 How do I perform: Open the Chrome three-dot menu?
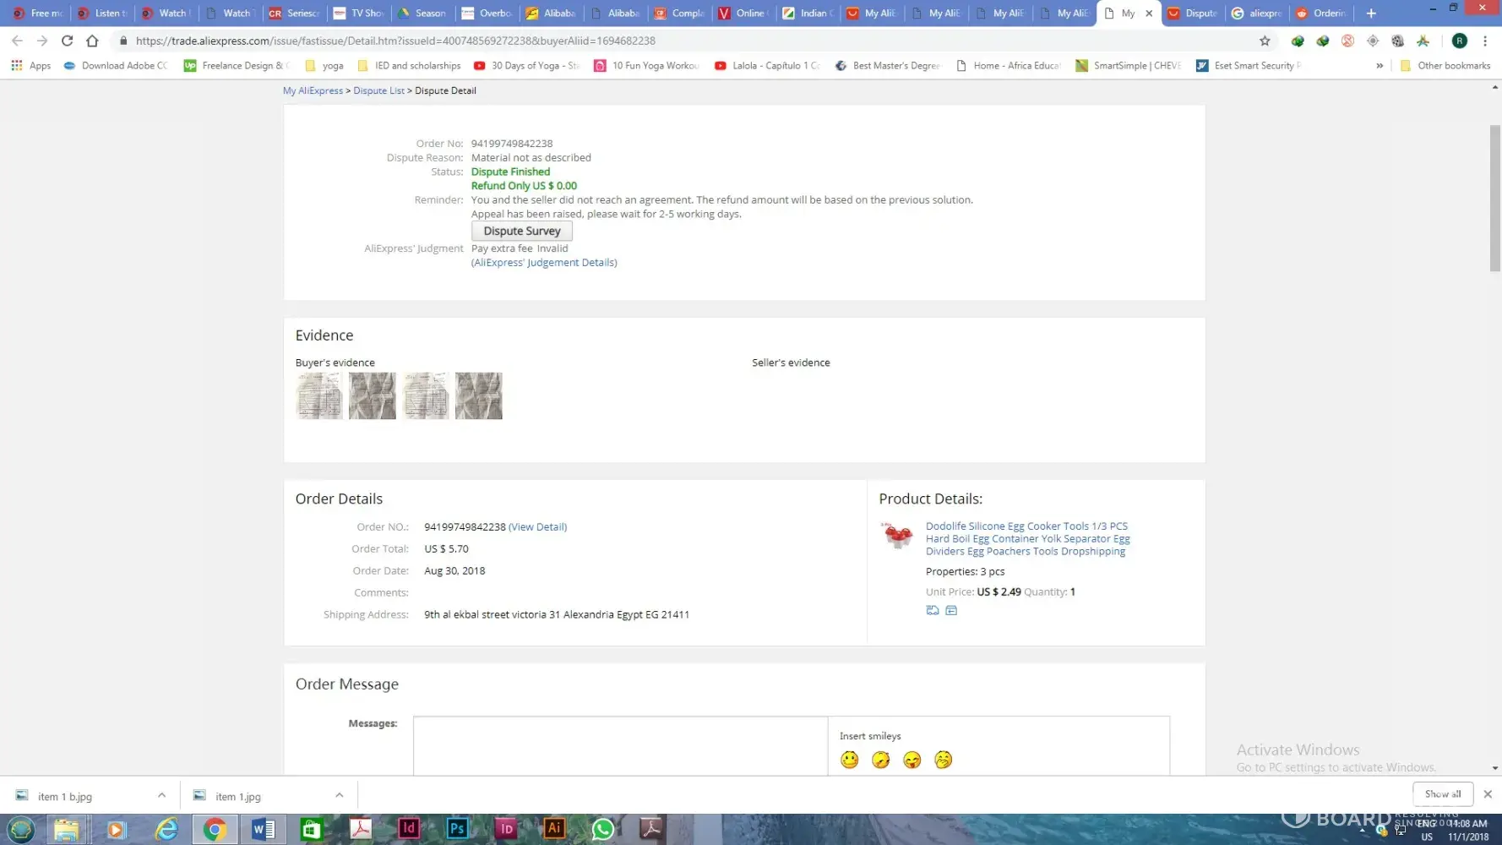point(1484,41)
